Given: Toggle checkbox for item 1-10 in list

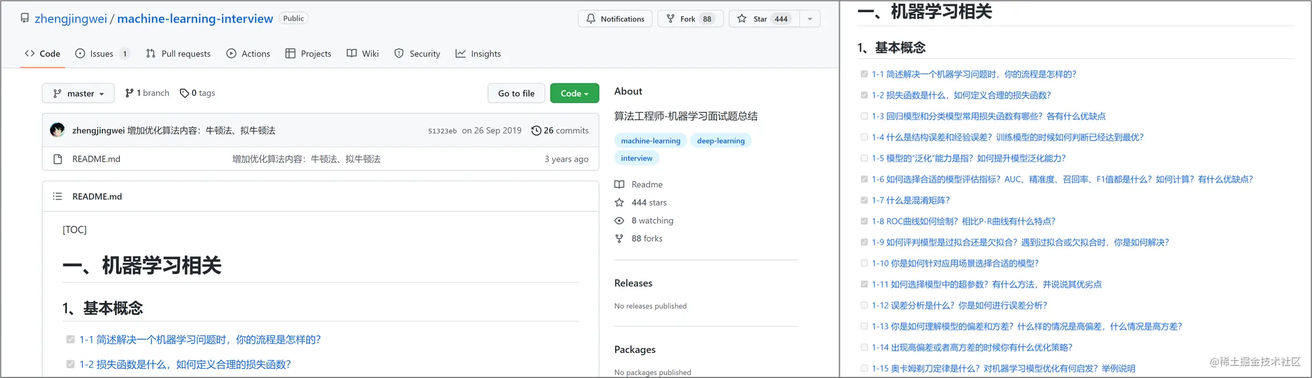Looking at the screenshot, I should click(864, 263).
